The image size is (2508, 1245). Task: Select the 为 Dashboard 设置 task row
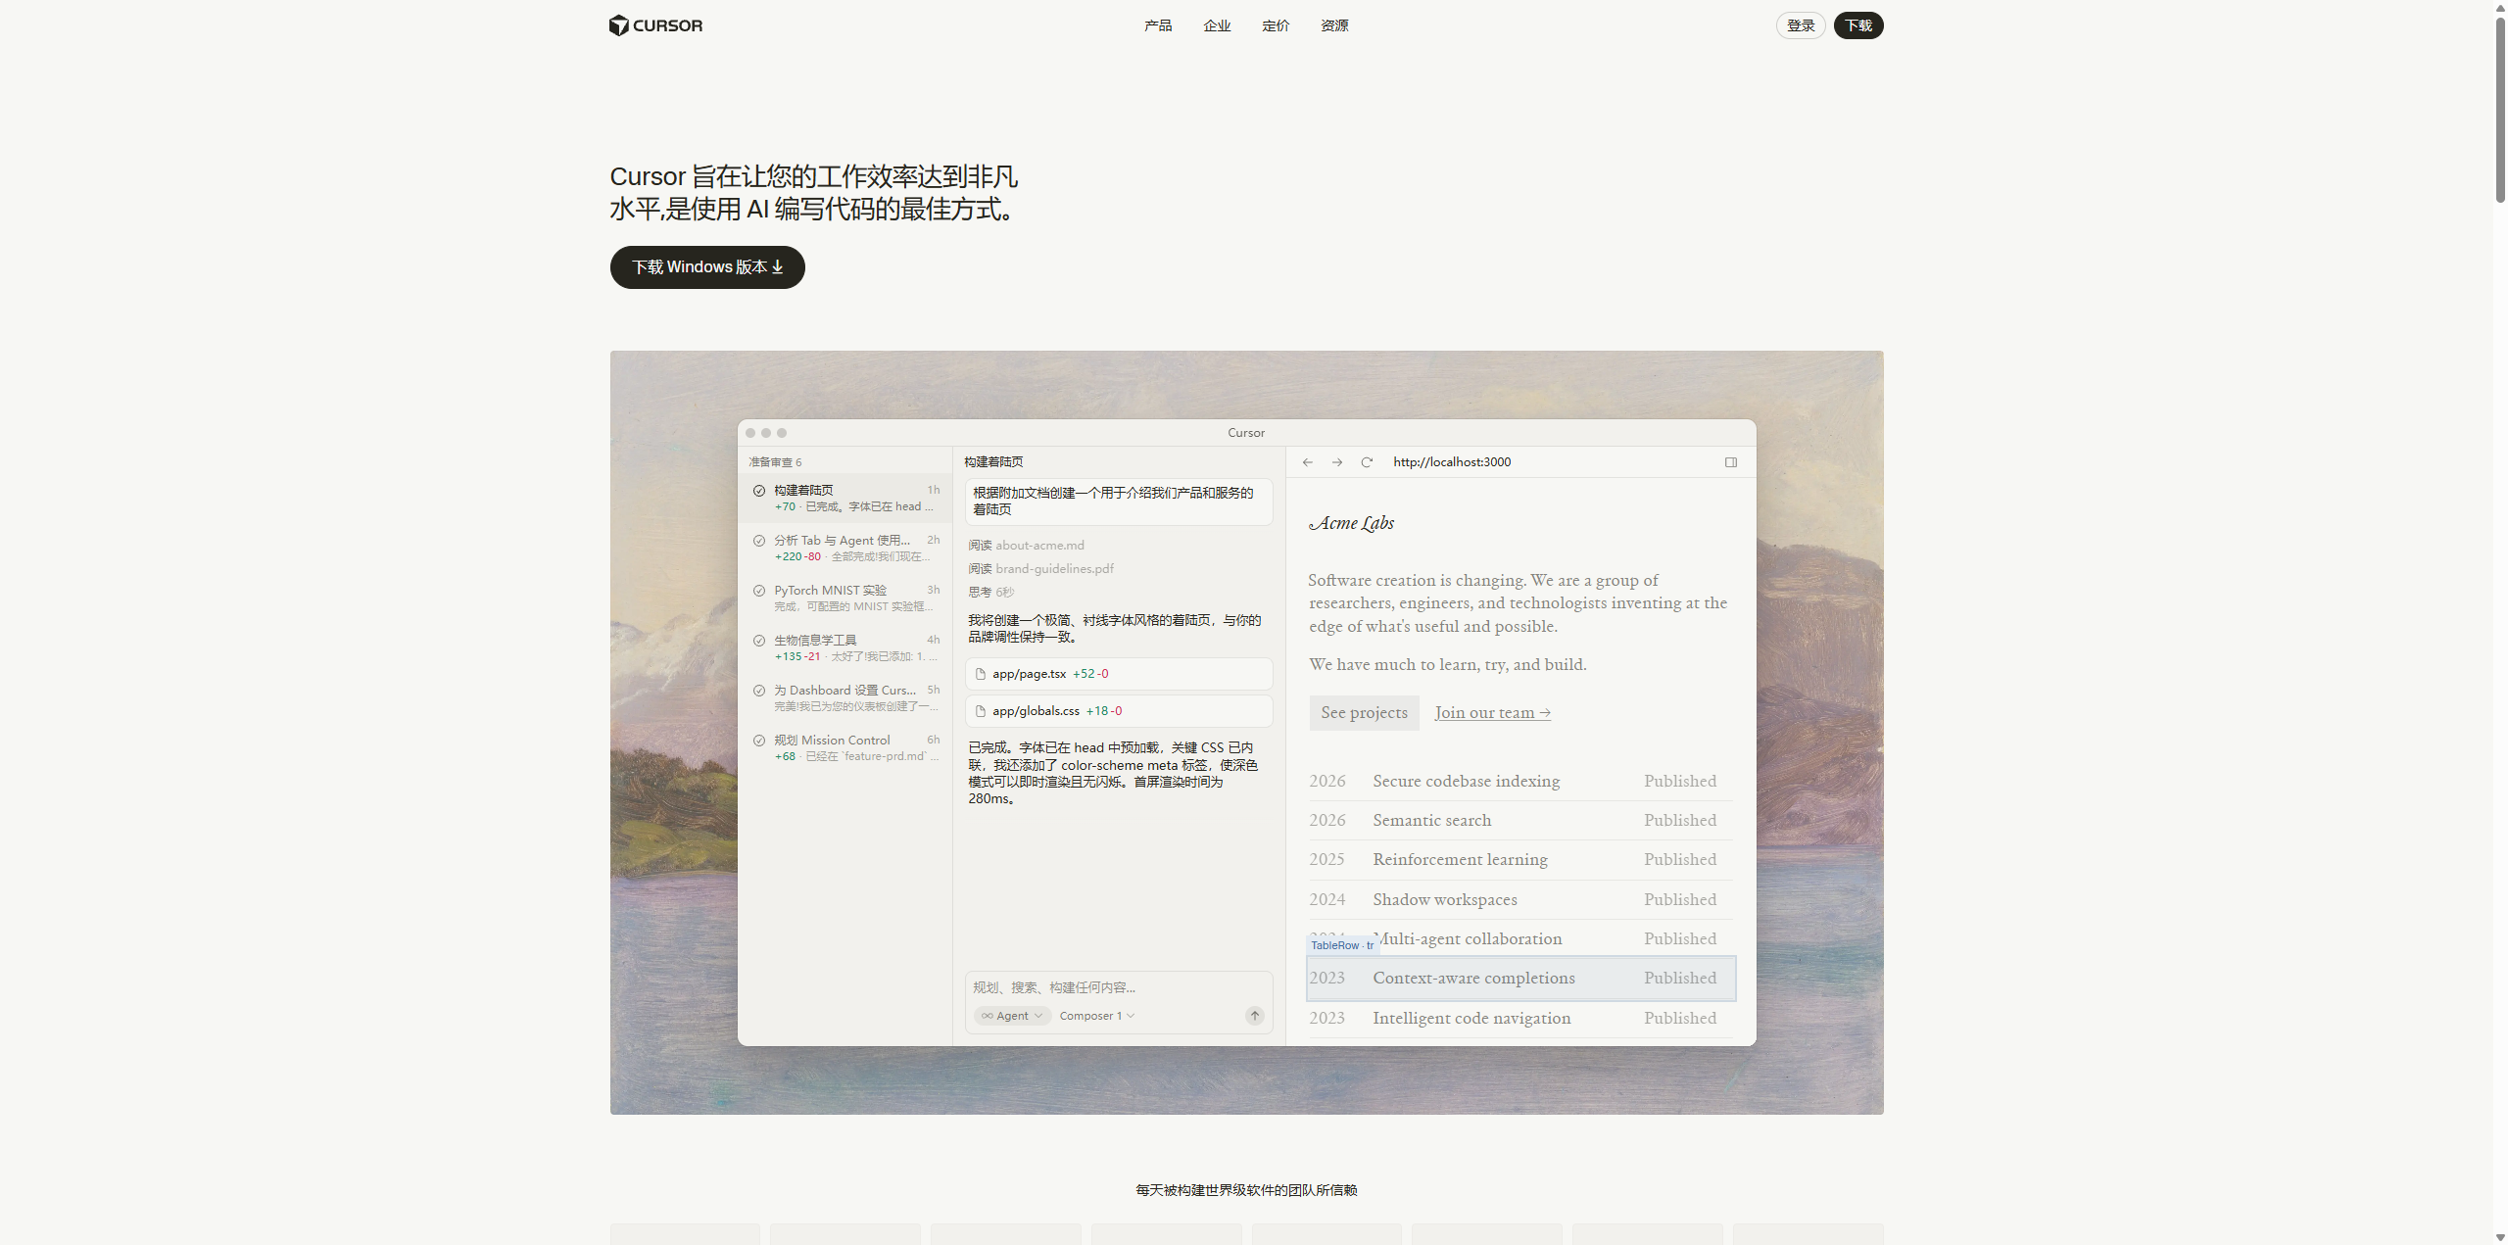coord(845,697)
